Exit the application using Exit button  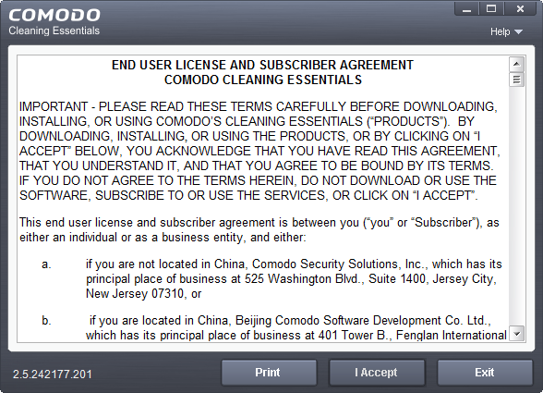(x=485, y=373)
